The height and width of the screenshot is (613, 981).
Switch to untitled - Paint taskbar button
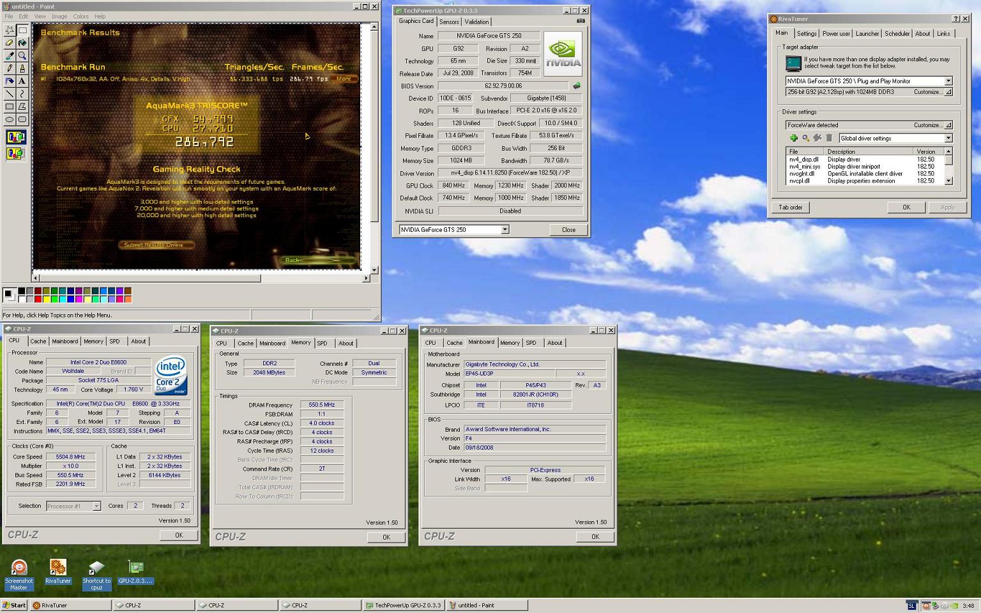tap(486, 605)
